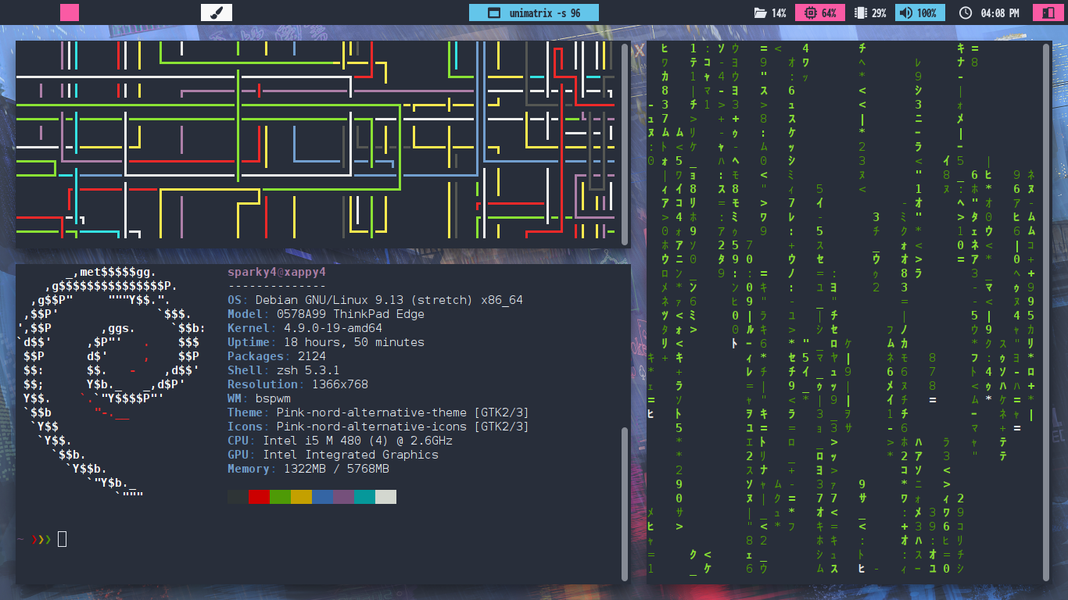The height and width of the screenshot is (600, 1068).
Task: Mute audio via the speaker icon
Action: (x=905, y=12)
